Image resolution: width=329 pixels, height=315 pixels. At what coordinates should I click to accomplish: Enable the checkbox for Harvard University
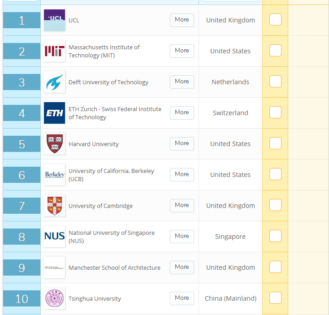click(x=275, y=143)
